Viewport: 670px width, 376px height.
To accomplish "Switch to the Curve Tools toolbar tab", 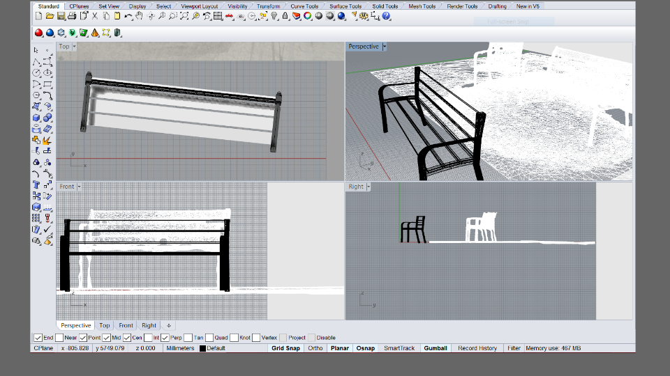I will pos(304,6).
